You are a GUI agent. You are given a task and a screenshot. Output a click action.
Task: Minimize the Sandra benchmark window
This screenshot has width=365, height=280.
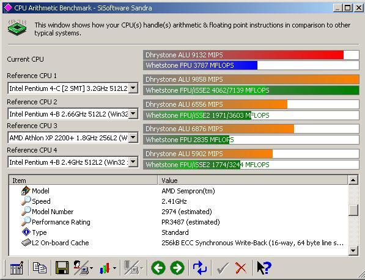337,8
